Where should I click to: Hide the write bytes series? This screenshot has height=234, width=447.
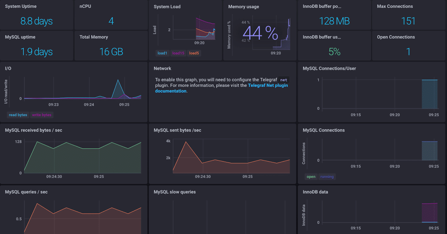click(42, 115)
